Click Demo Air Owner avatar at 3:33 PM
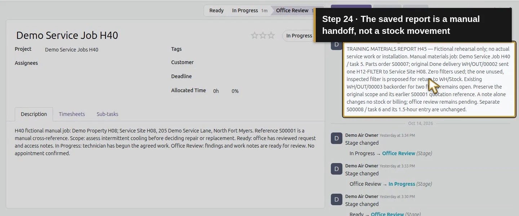The width and height of the screenshot is (519, 216). point(337,169)
